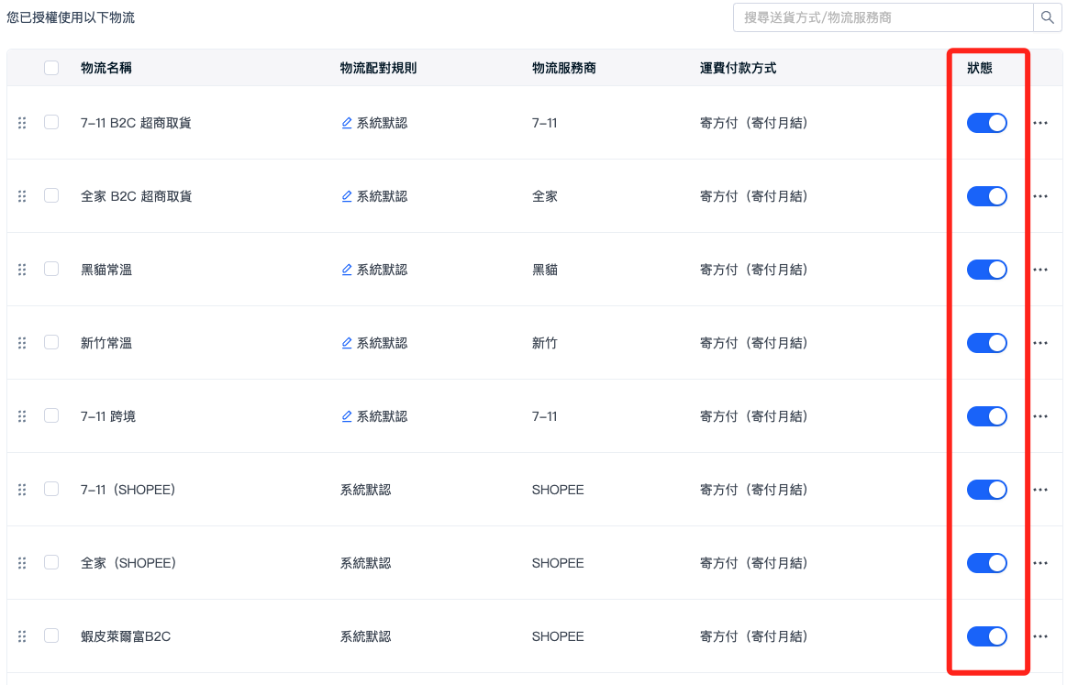Grab drag handle for 7-11 B2C 超商取貨
The image size is (1067, 685).
coord(22,123)
